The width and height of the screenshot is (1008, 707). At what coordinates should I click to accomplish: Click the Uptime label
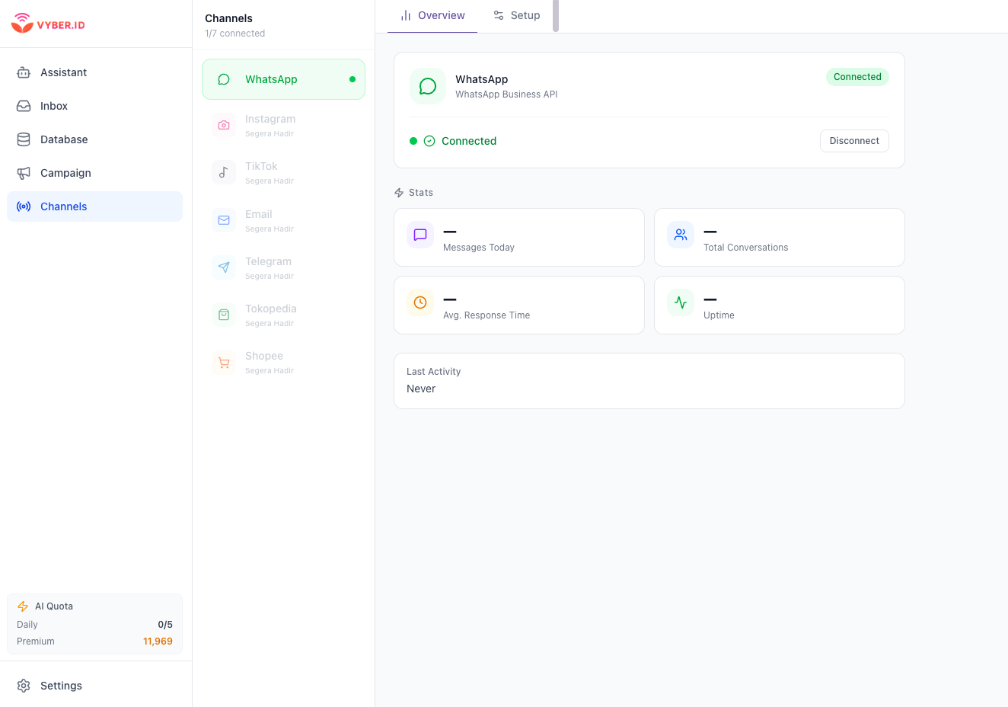[x=719, y=315]
